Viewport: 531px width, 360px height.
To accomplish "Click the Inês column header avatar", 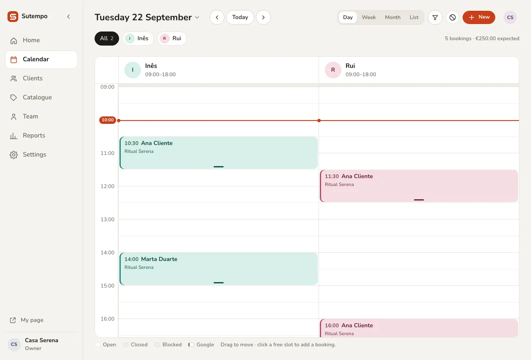I will [133, 70].
